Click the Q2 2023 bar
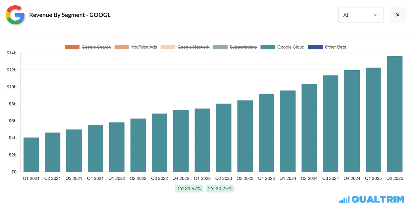The height and width of the screenshot is (206, 413). (224, 138)
